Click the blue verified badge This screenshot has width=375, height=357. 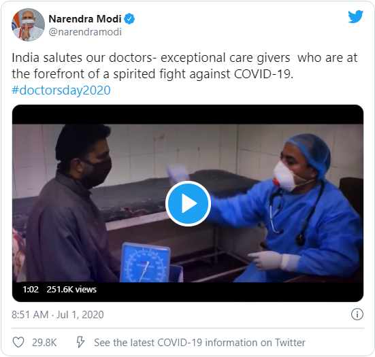(129, 18)
